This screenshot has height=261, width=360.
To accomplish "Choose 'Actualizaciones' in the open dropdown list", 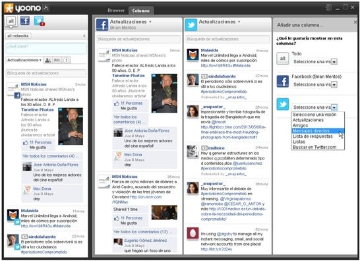I will pos(318,120).
